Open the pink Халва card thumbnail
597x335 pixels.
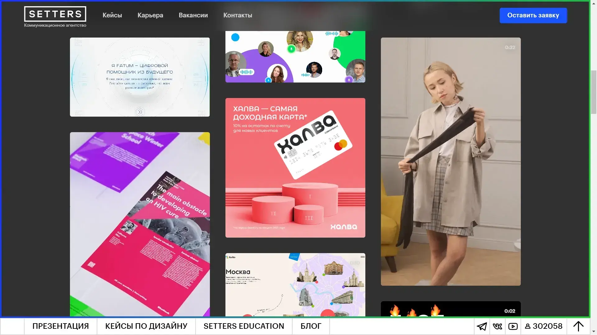(x=295, y=168)
